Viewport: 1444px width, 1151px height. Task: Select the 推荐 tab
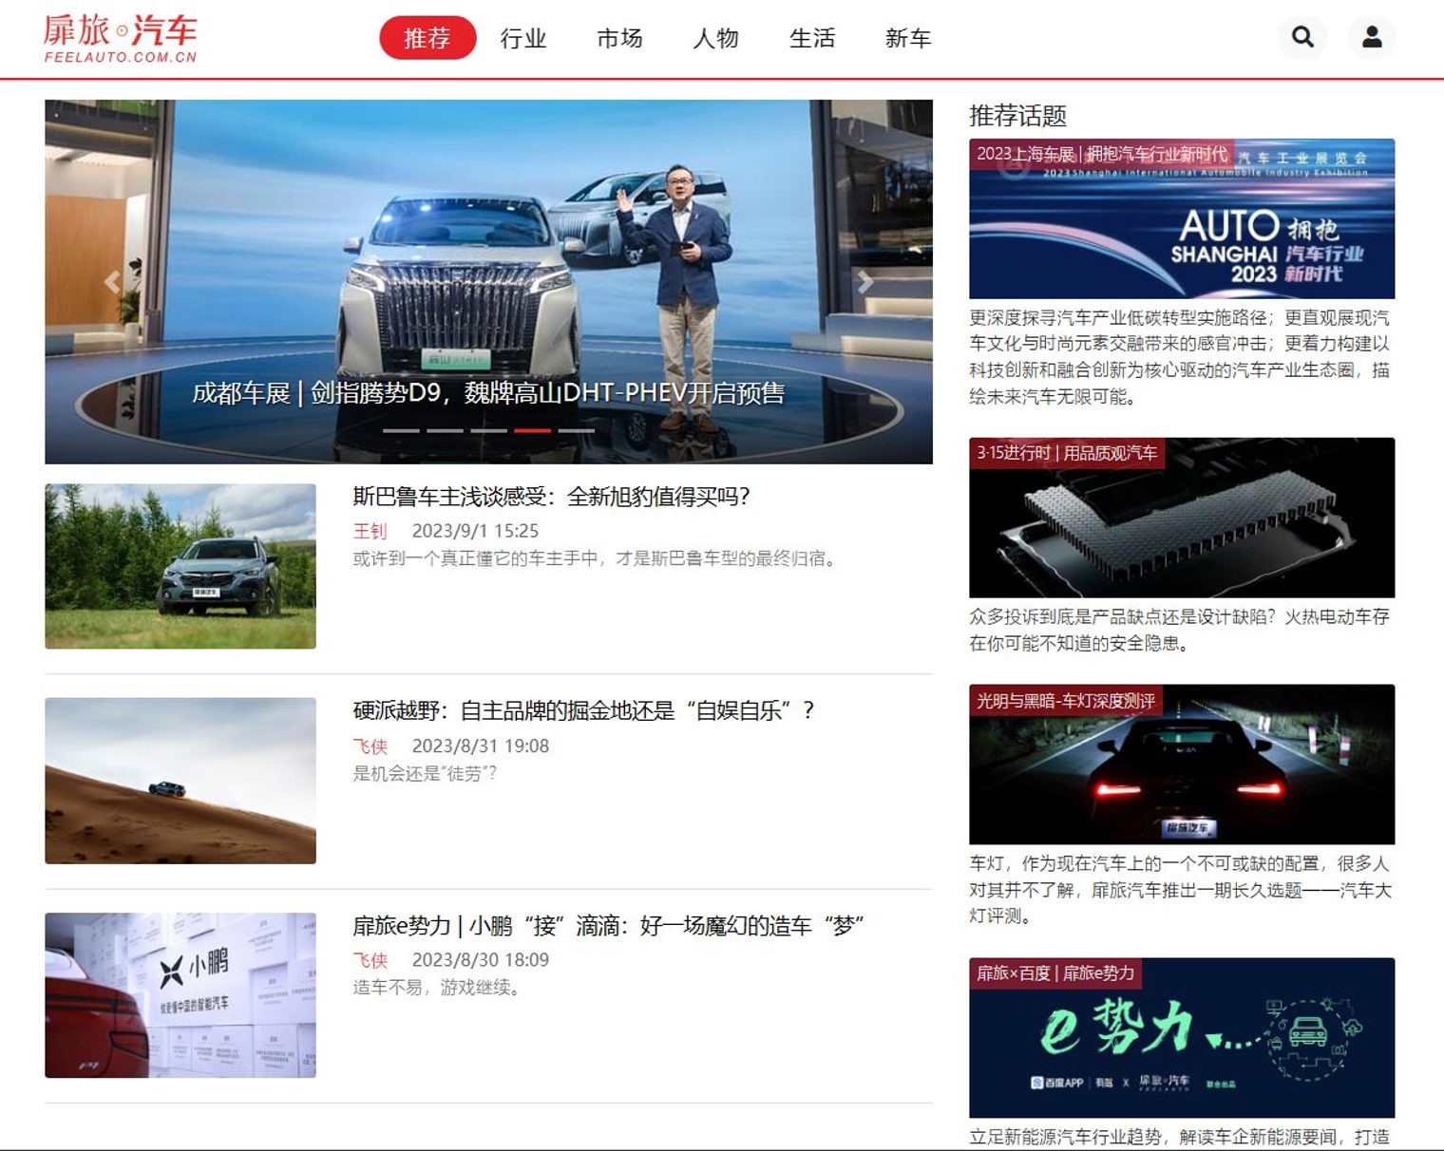pos(427,38)
